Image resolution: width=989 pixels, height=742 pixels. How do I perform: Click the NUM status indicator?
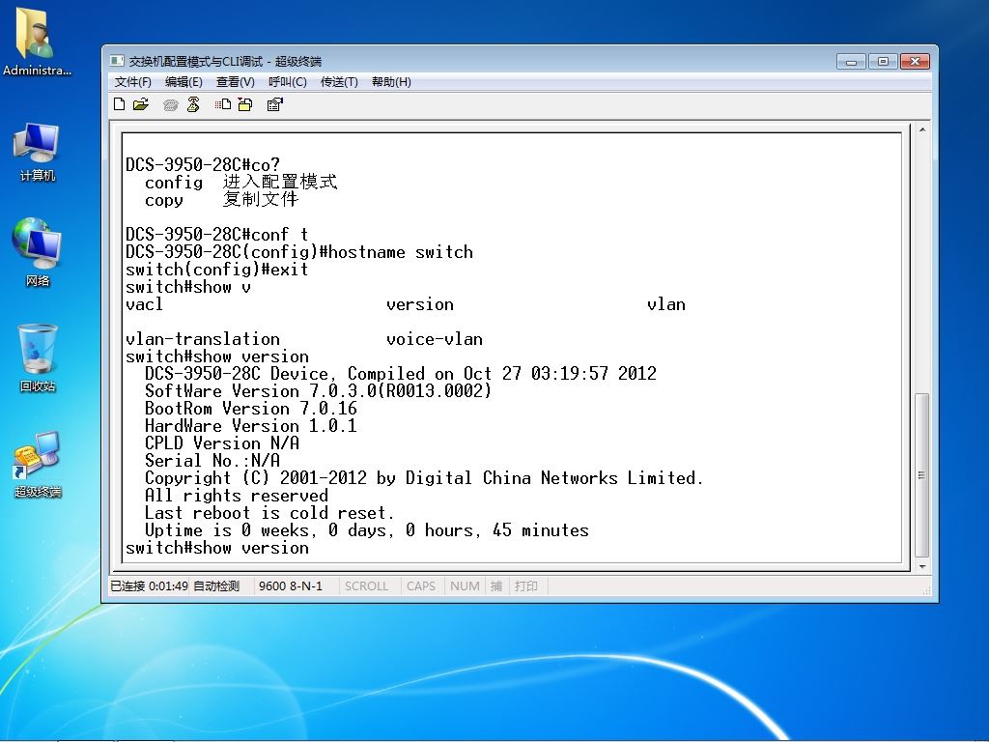coord(465,586)
